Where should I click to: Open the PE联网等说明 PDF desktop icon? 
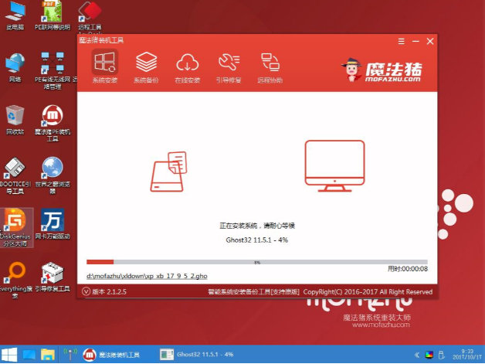click(x=53, y=15)
